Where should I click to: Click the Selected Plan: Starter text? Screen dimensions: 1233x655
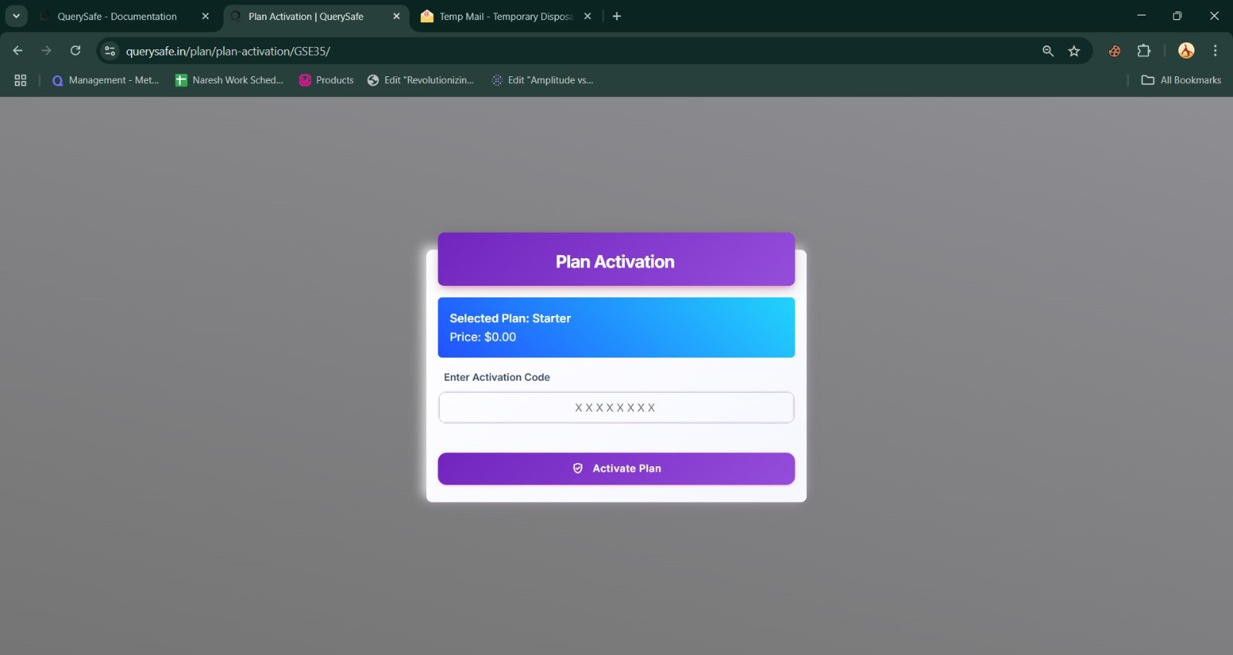(x=510, y=318)
